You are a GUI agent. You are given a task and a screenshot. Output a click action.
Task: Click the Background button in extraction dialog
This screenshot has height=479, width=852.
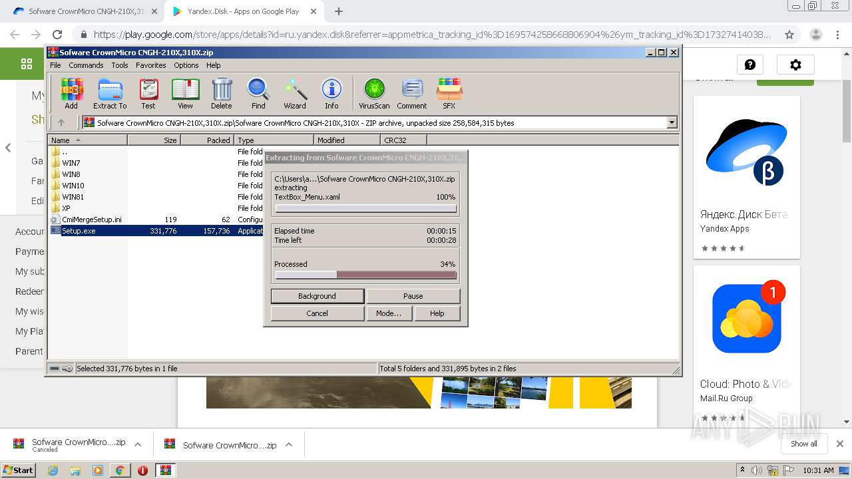[x=317, y=296]
